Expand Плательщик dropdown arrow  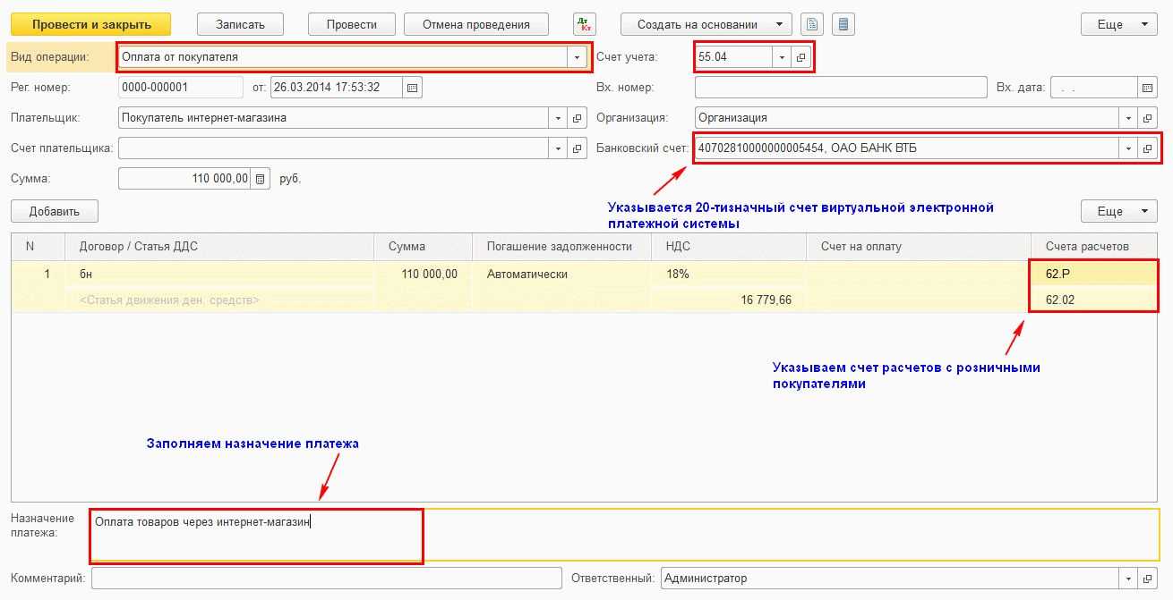(558, 118)
